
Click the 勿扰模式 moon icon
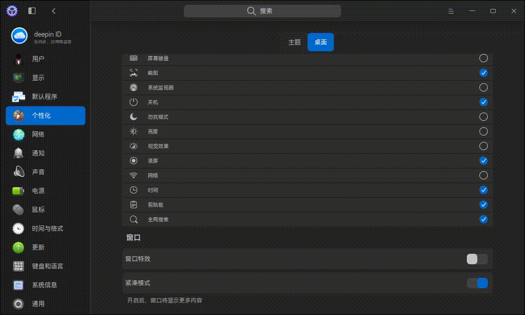[x=134, y=117]
